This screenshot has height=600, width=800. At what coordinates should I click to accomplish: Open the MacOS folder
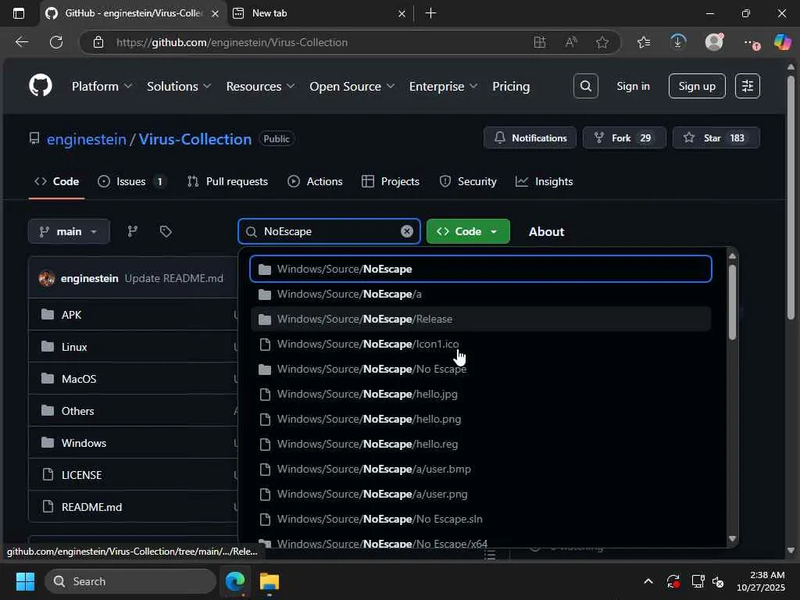[79, 379]
